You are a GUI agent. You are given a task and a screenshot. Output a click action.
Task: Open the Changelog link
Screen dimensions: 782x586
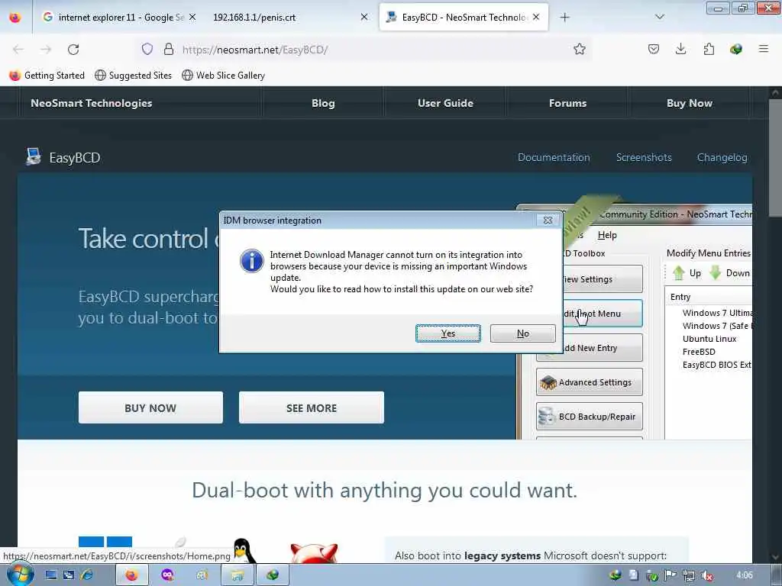(722, 157)
